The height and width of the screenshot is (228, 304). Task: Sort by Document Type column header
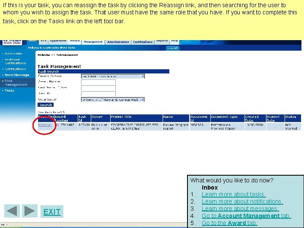[228, 118]
